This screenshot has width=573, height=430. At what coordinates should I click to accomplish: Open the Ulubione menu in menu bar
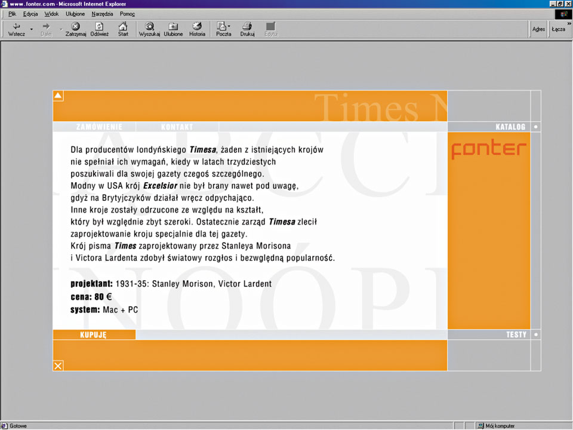(75, 14)
